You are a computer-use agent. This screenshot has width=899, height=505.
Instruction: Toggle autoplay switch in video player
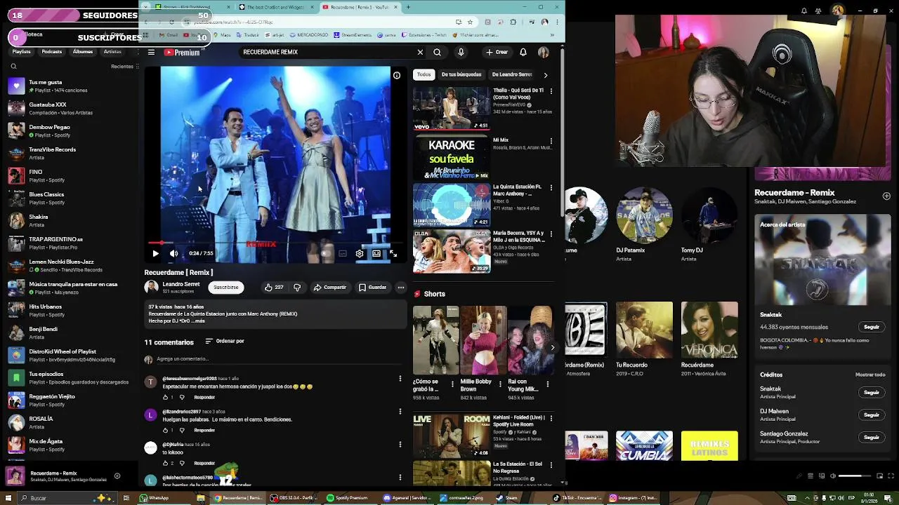coord(324,253)
